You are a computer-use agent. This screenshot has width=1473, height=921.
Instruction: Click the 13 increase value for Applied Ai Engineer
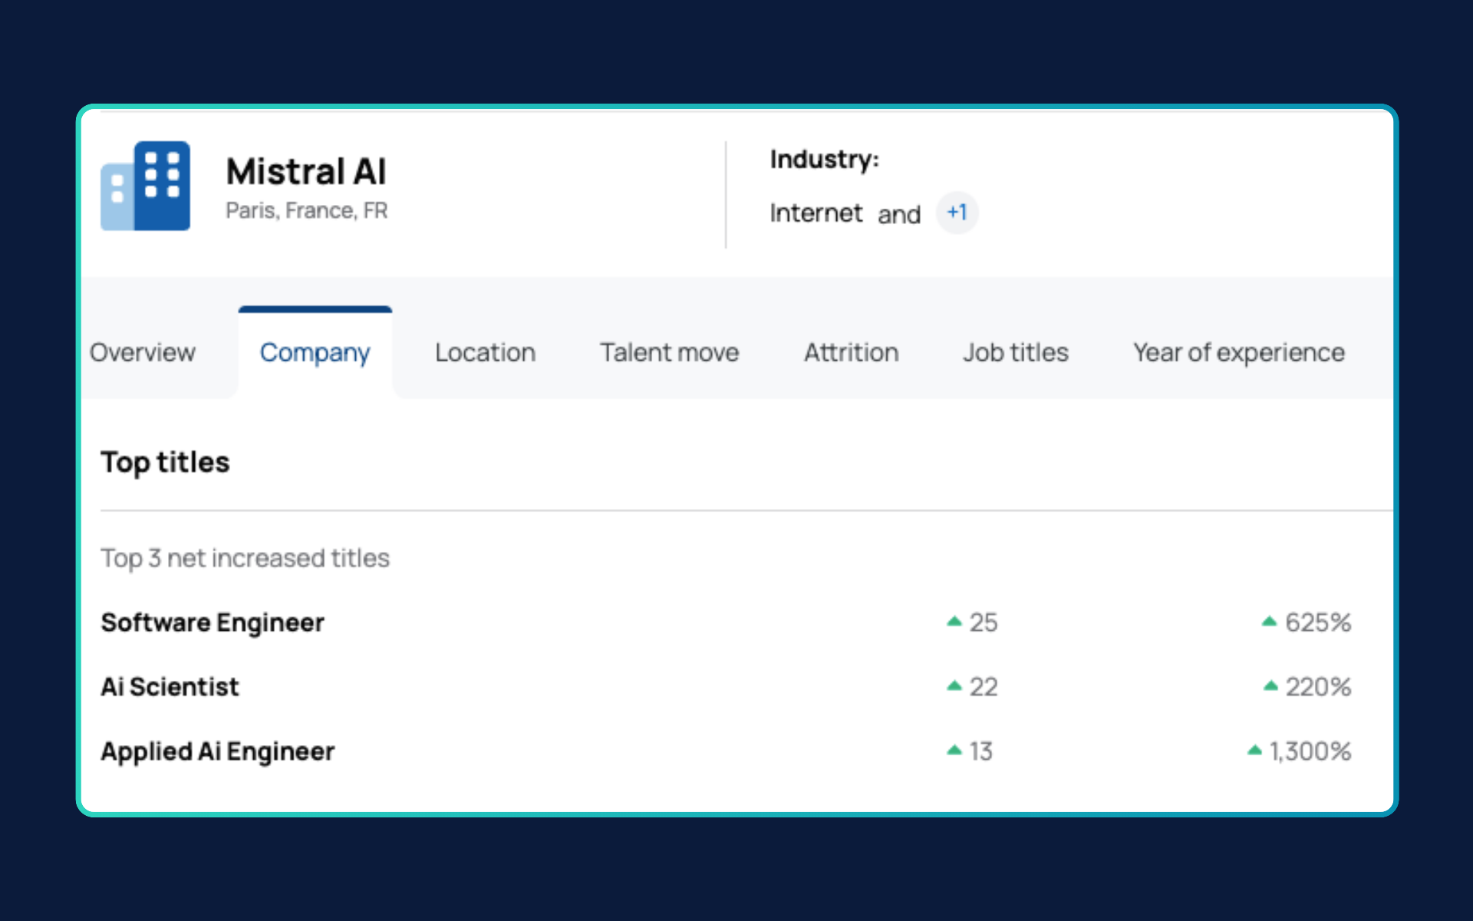(981, 751)
